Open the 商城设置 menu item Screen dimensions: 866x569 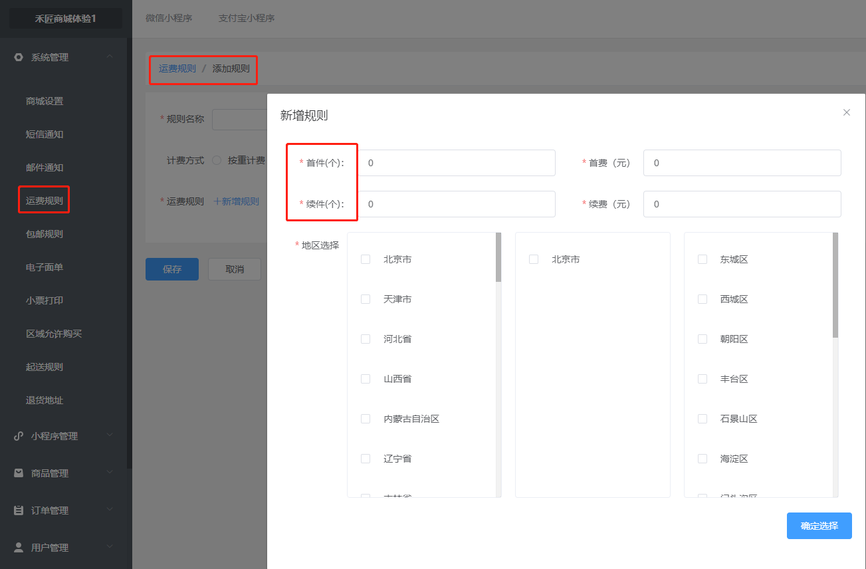point(45,101)
